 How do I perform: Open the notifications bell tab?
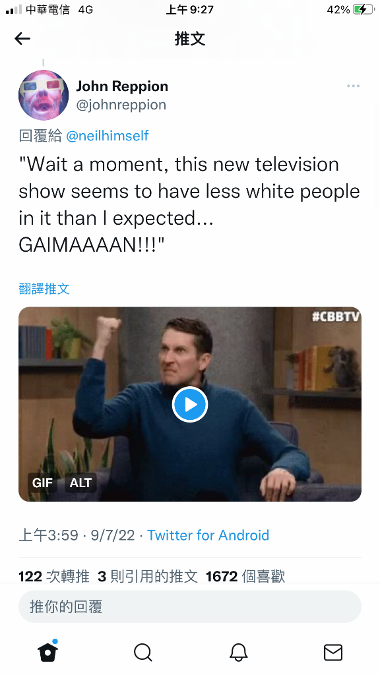click(238, 652)
